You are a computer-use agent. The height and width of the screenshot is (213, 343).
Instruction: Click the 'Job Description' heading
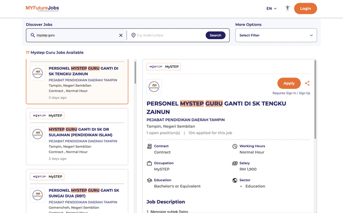point(166,202)
